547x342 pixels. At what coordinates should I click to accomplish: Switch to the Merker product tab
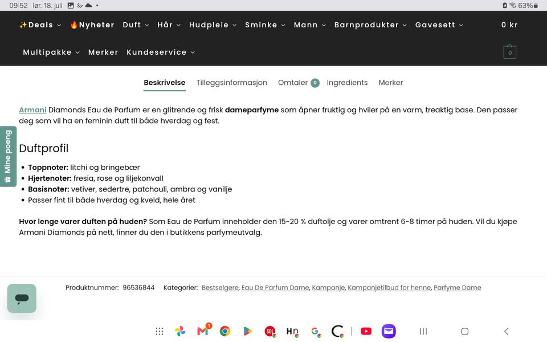[391, 83]
